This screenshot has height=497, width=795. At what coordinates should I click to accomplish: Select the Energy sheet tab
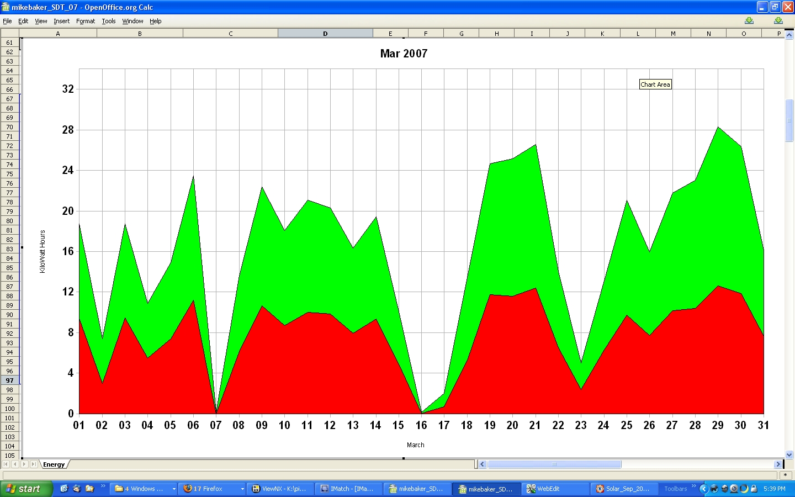coord(54,464)
